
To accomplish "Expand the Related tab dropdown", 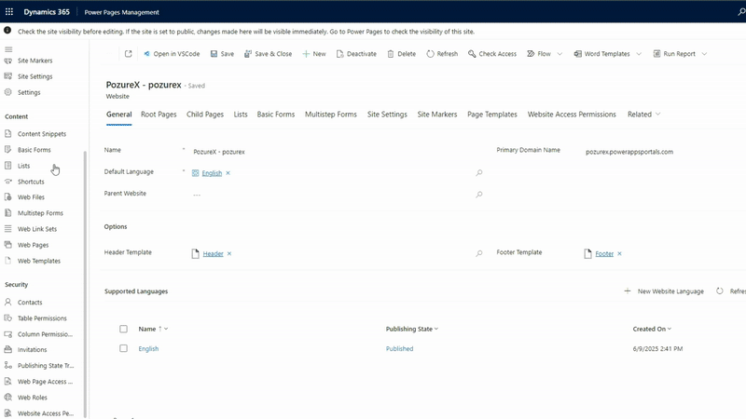I will [x=643, y=115].
